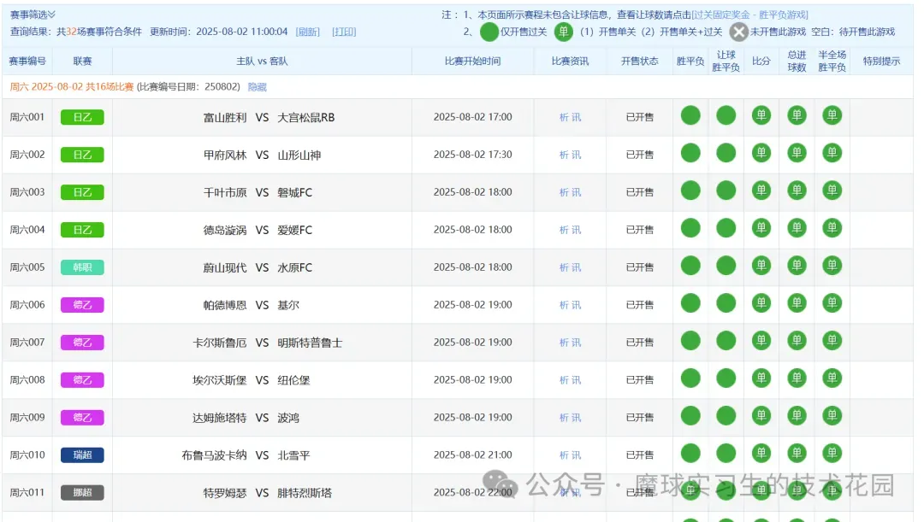Click the 比分 单 icon for 周六010
The width and height of the screenshot is (924, 522).
point(761,453)
